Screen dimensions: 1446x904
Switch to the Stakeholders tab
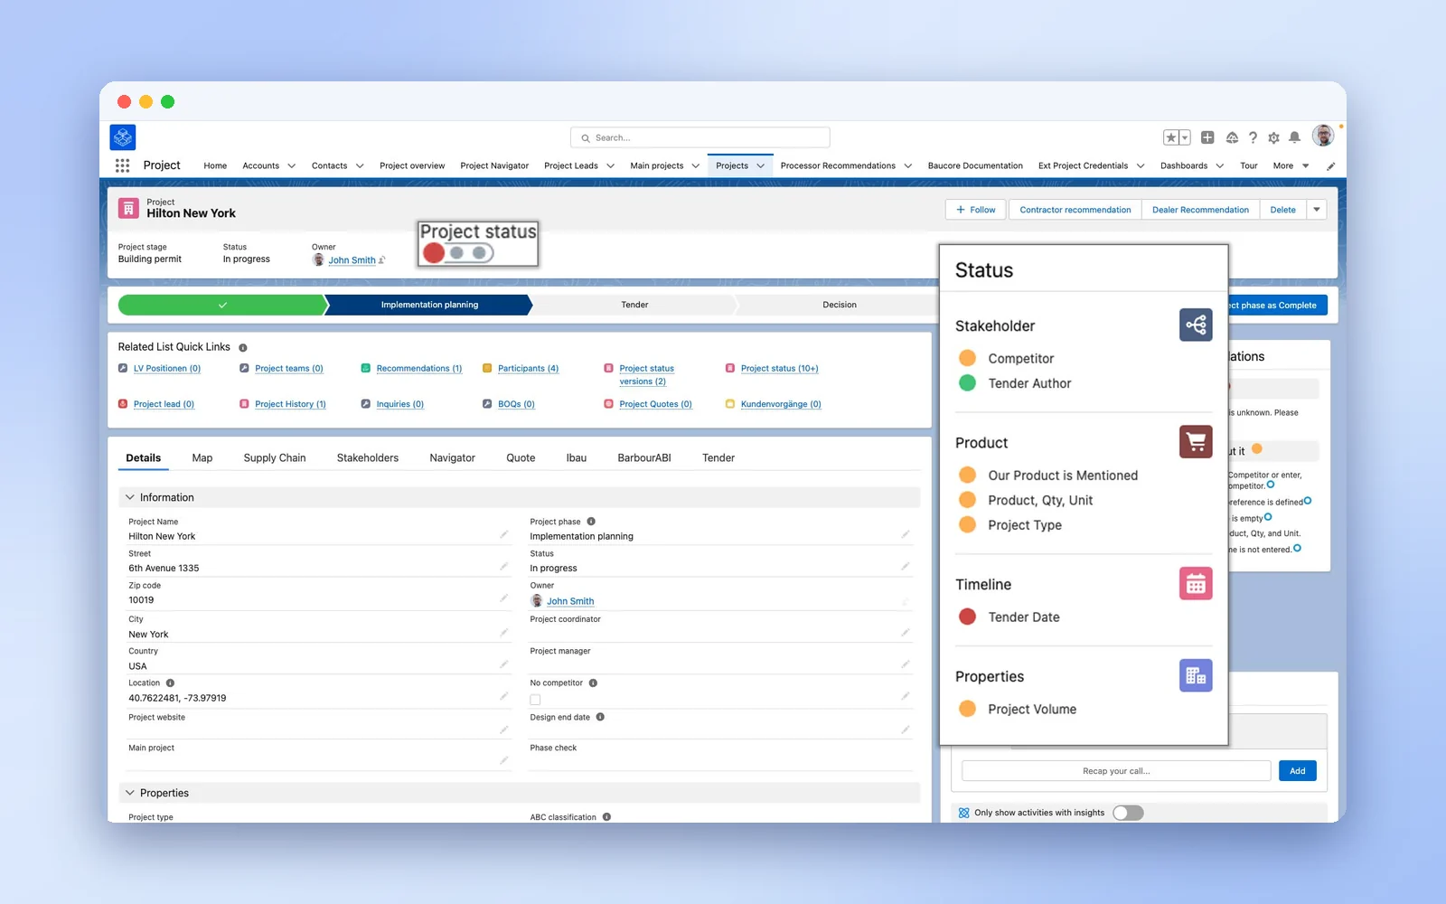(368, 458)
